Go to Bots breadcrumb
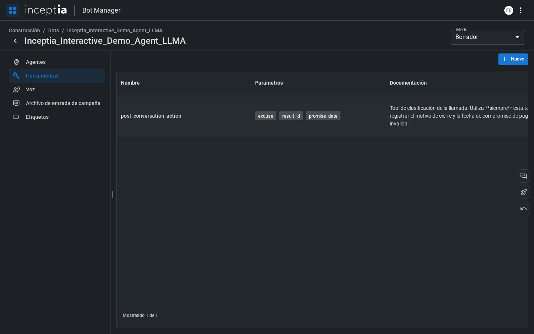This screenshot has width=534, height=334. 53,30
